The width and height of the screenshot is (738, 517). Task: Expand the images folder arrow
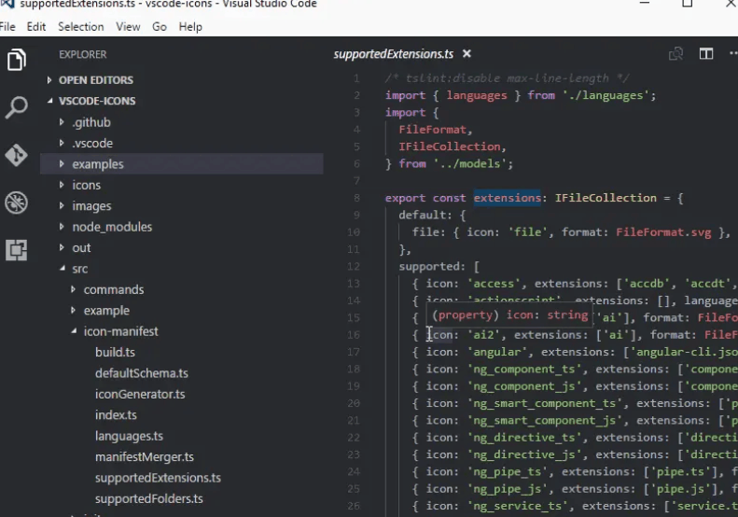click(62, 205)
